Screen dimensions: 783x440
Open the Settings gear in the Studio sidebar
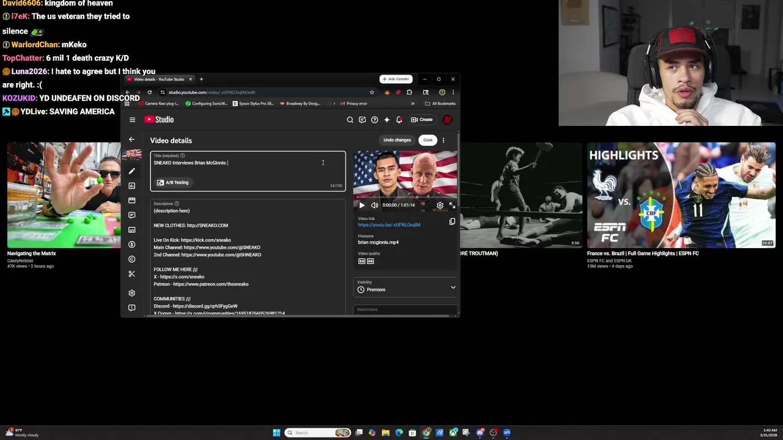coord(132,293)
